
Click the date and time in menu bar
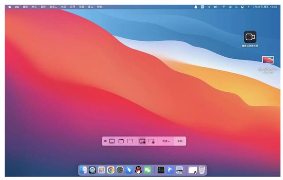[x=264, y=7]
